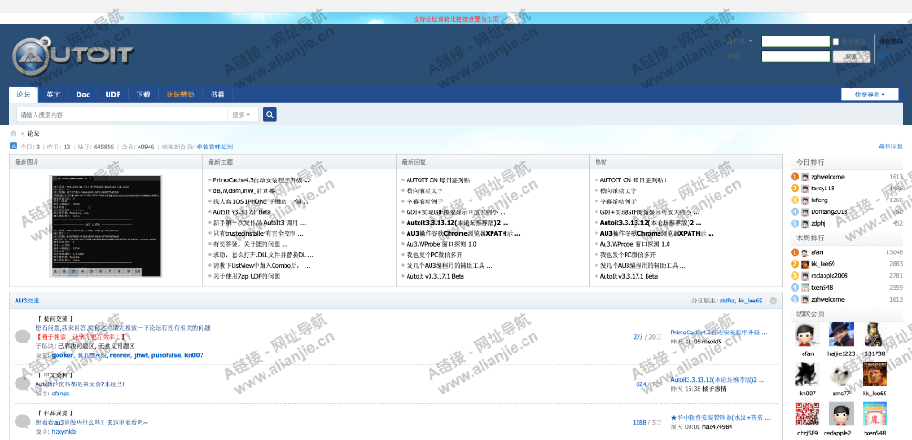The image size is (912, 440).
Task: Toggle the 自动登录 auto-login checkbox
Action: [835, 42]
